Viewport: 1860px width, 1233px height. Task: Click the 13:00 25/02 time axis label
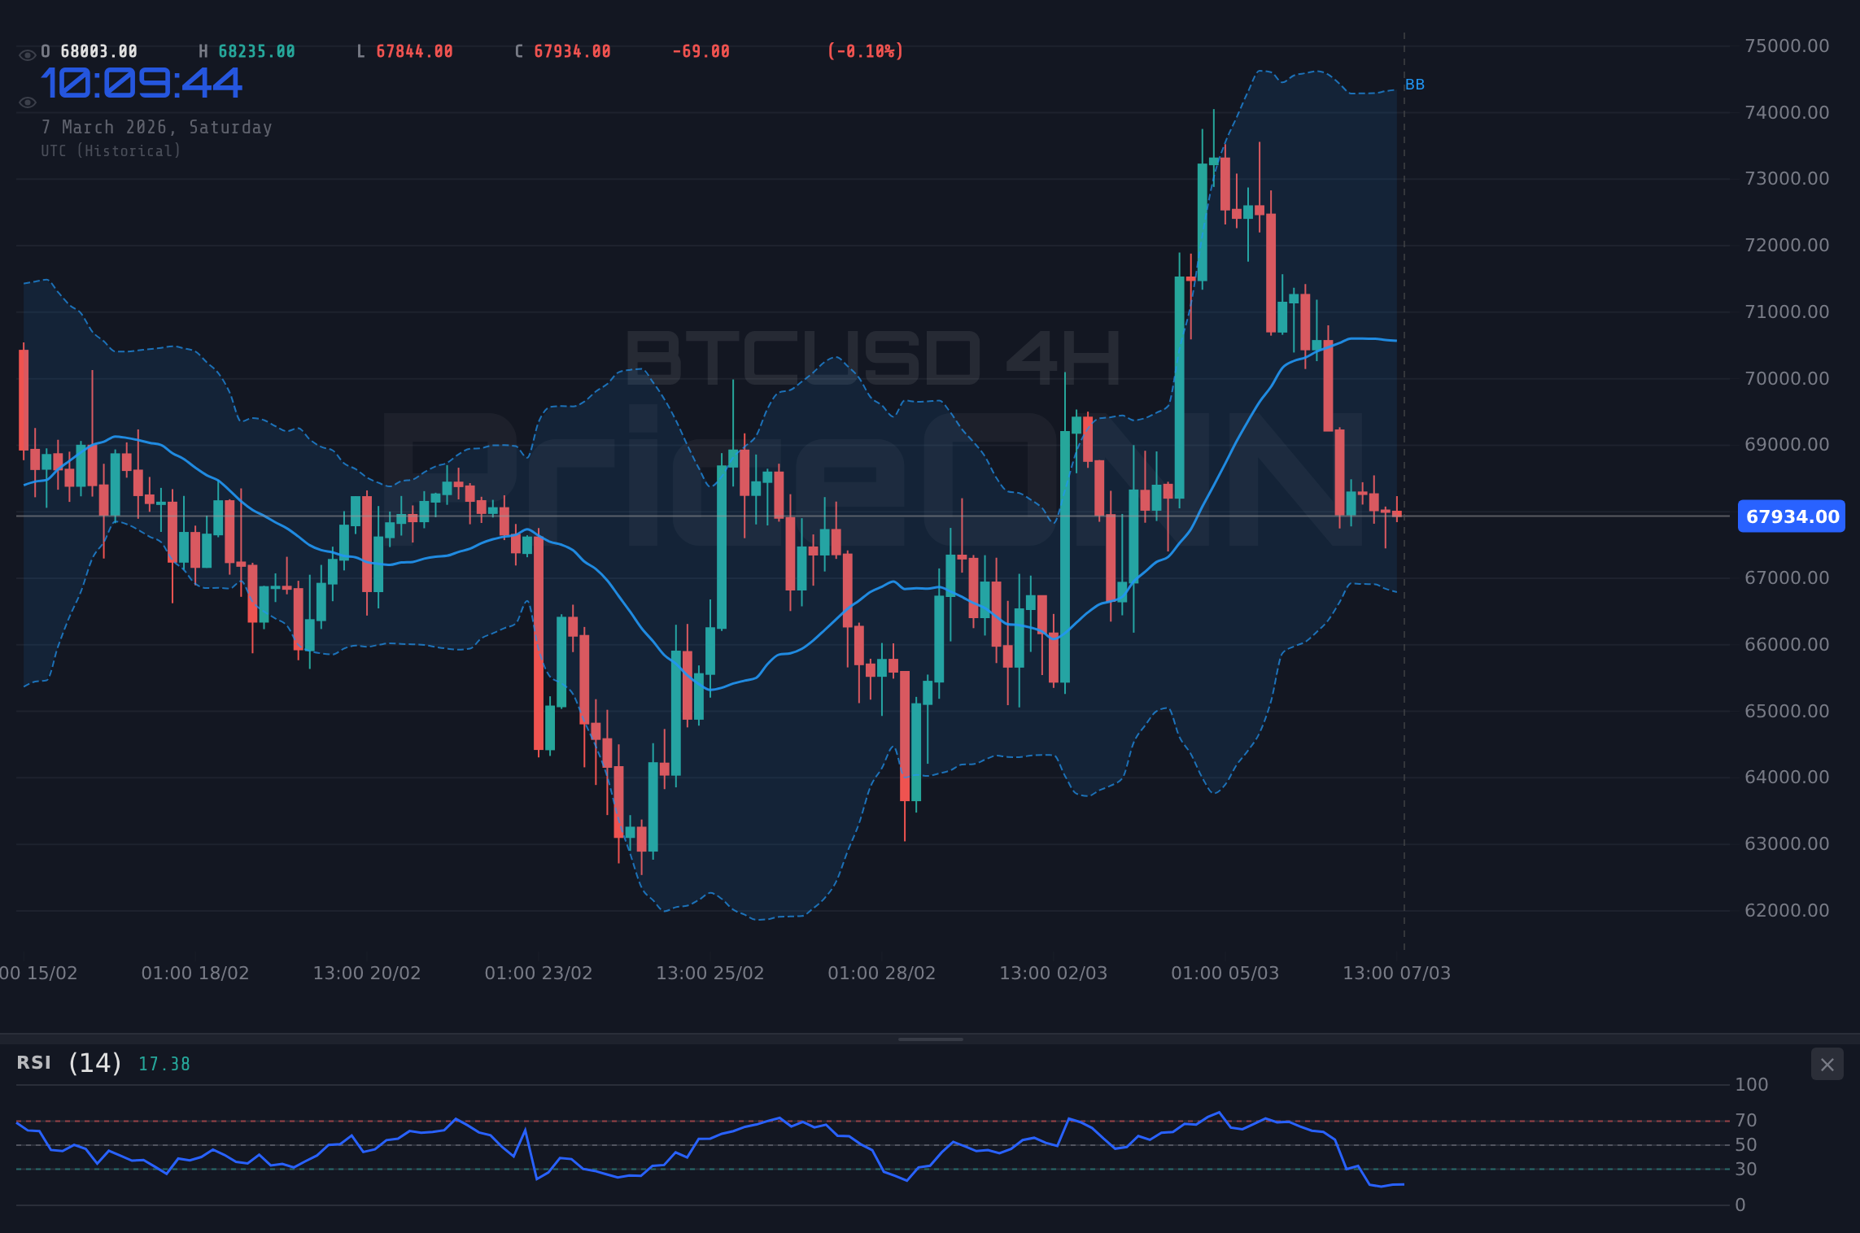pyautogui.click(x=710, y=973)
